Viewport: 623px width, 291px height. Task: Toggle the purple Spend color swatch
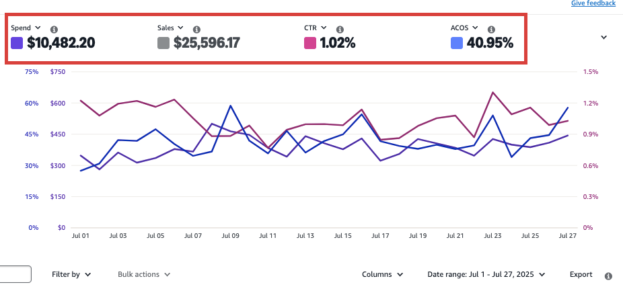pyautogui.click(x=17, y=43)
